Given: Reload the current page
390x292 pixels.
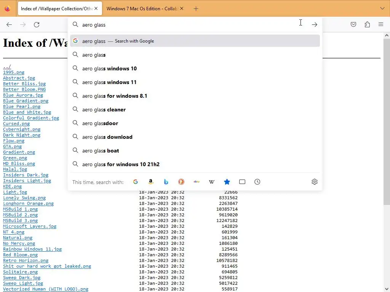Looking at the screenshot, I should click(x=37, y=24).
